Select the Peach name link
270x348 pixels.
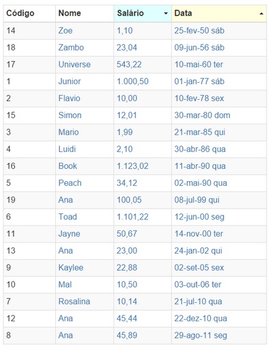pyautogui.click(x=70, y=183)
